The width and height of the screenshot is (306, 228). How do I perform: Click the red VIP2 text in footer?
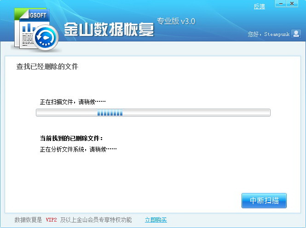tap(51, 220)
